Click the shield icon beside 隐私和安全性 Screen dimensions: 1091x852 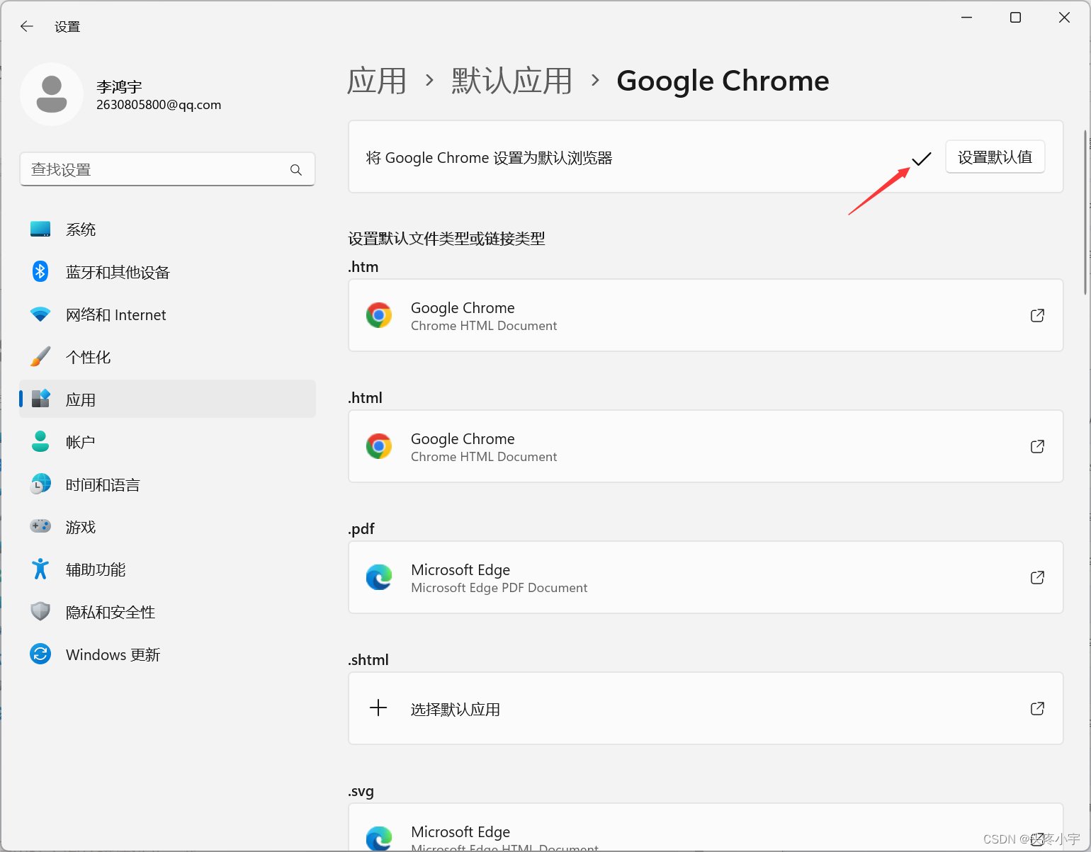tap(40, 611)
